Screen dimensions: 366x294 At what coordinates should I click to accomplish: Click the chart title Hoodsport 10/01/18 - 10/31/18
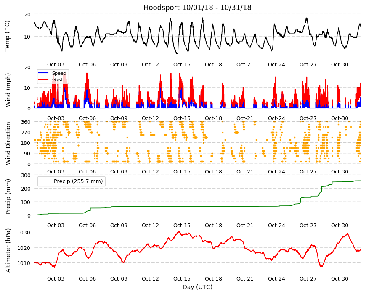197,8
